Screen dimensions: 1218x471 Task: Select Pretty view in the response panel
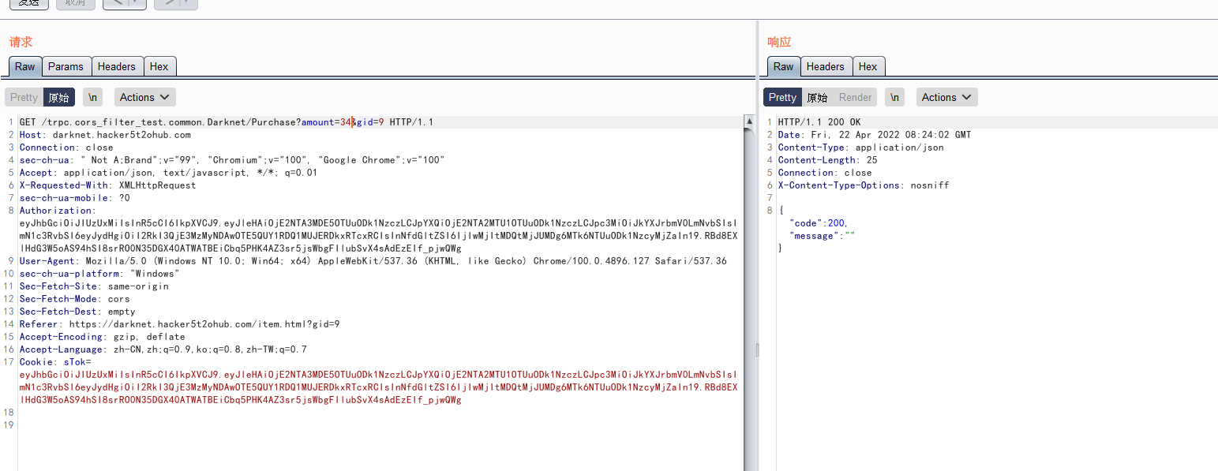782,97
